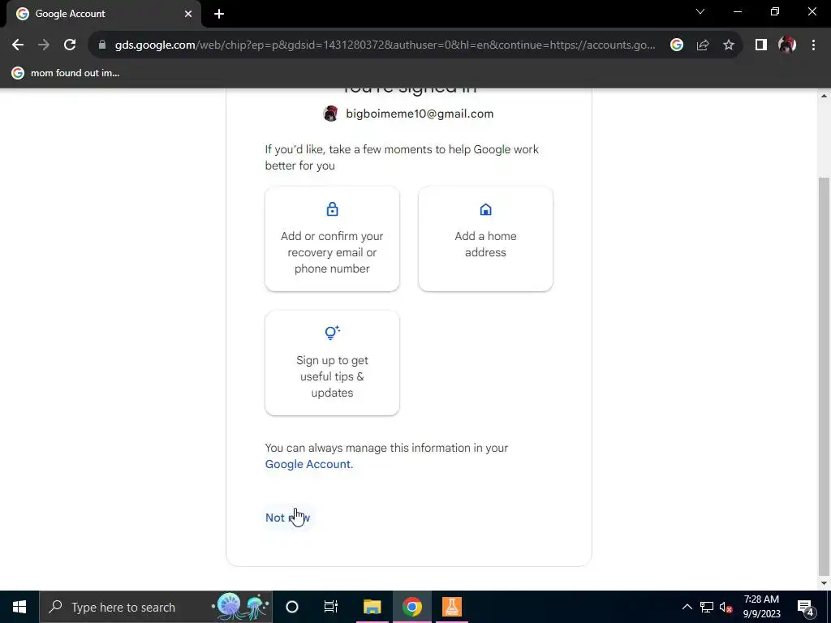Open the Google Account link

tap(309, 464)
